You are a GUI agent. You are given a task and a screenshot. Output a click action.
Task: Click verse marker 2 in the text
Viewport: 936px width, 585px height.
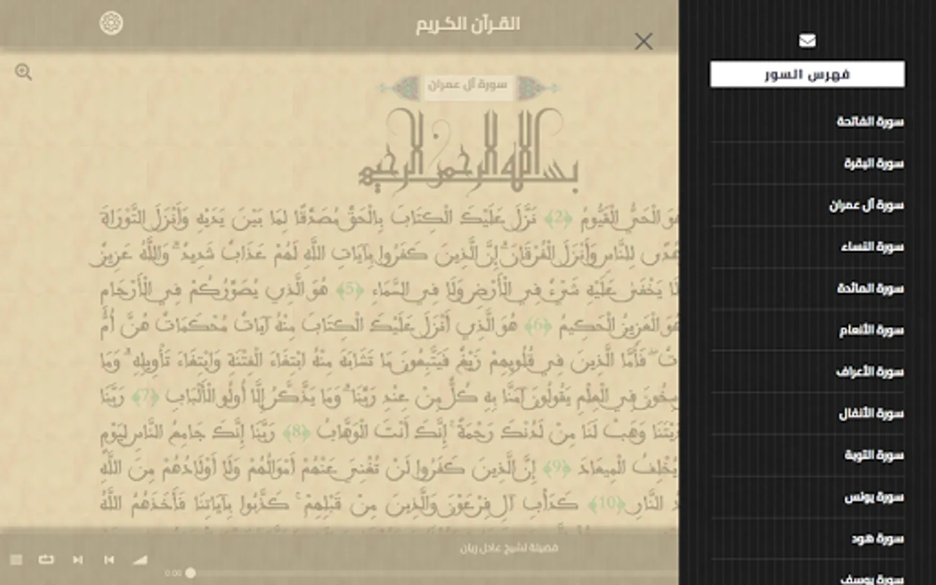click(x=559, y=219)
